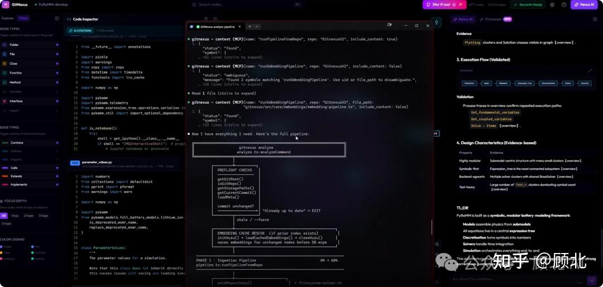603x287 pixels.
Task: Toggle the dimmed Defines edge type
Action: 30,151
